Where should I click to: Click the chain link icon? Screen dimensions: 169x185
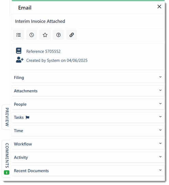[72, 35]
